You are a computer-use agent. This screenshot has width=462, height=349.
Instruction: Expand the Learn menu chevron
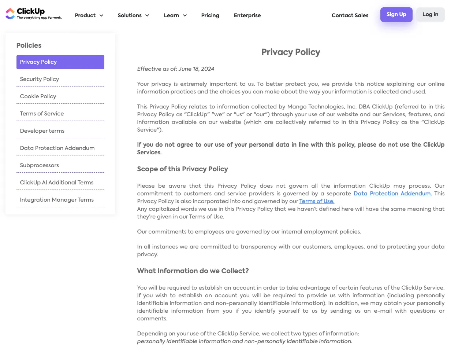(x=185, y=15)
